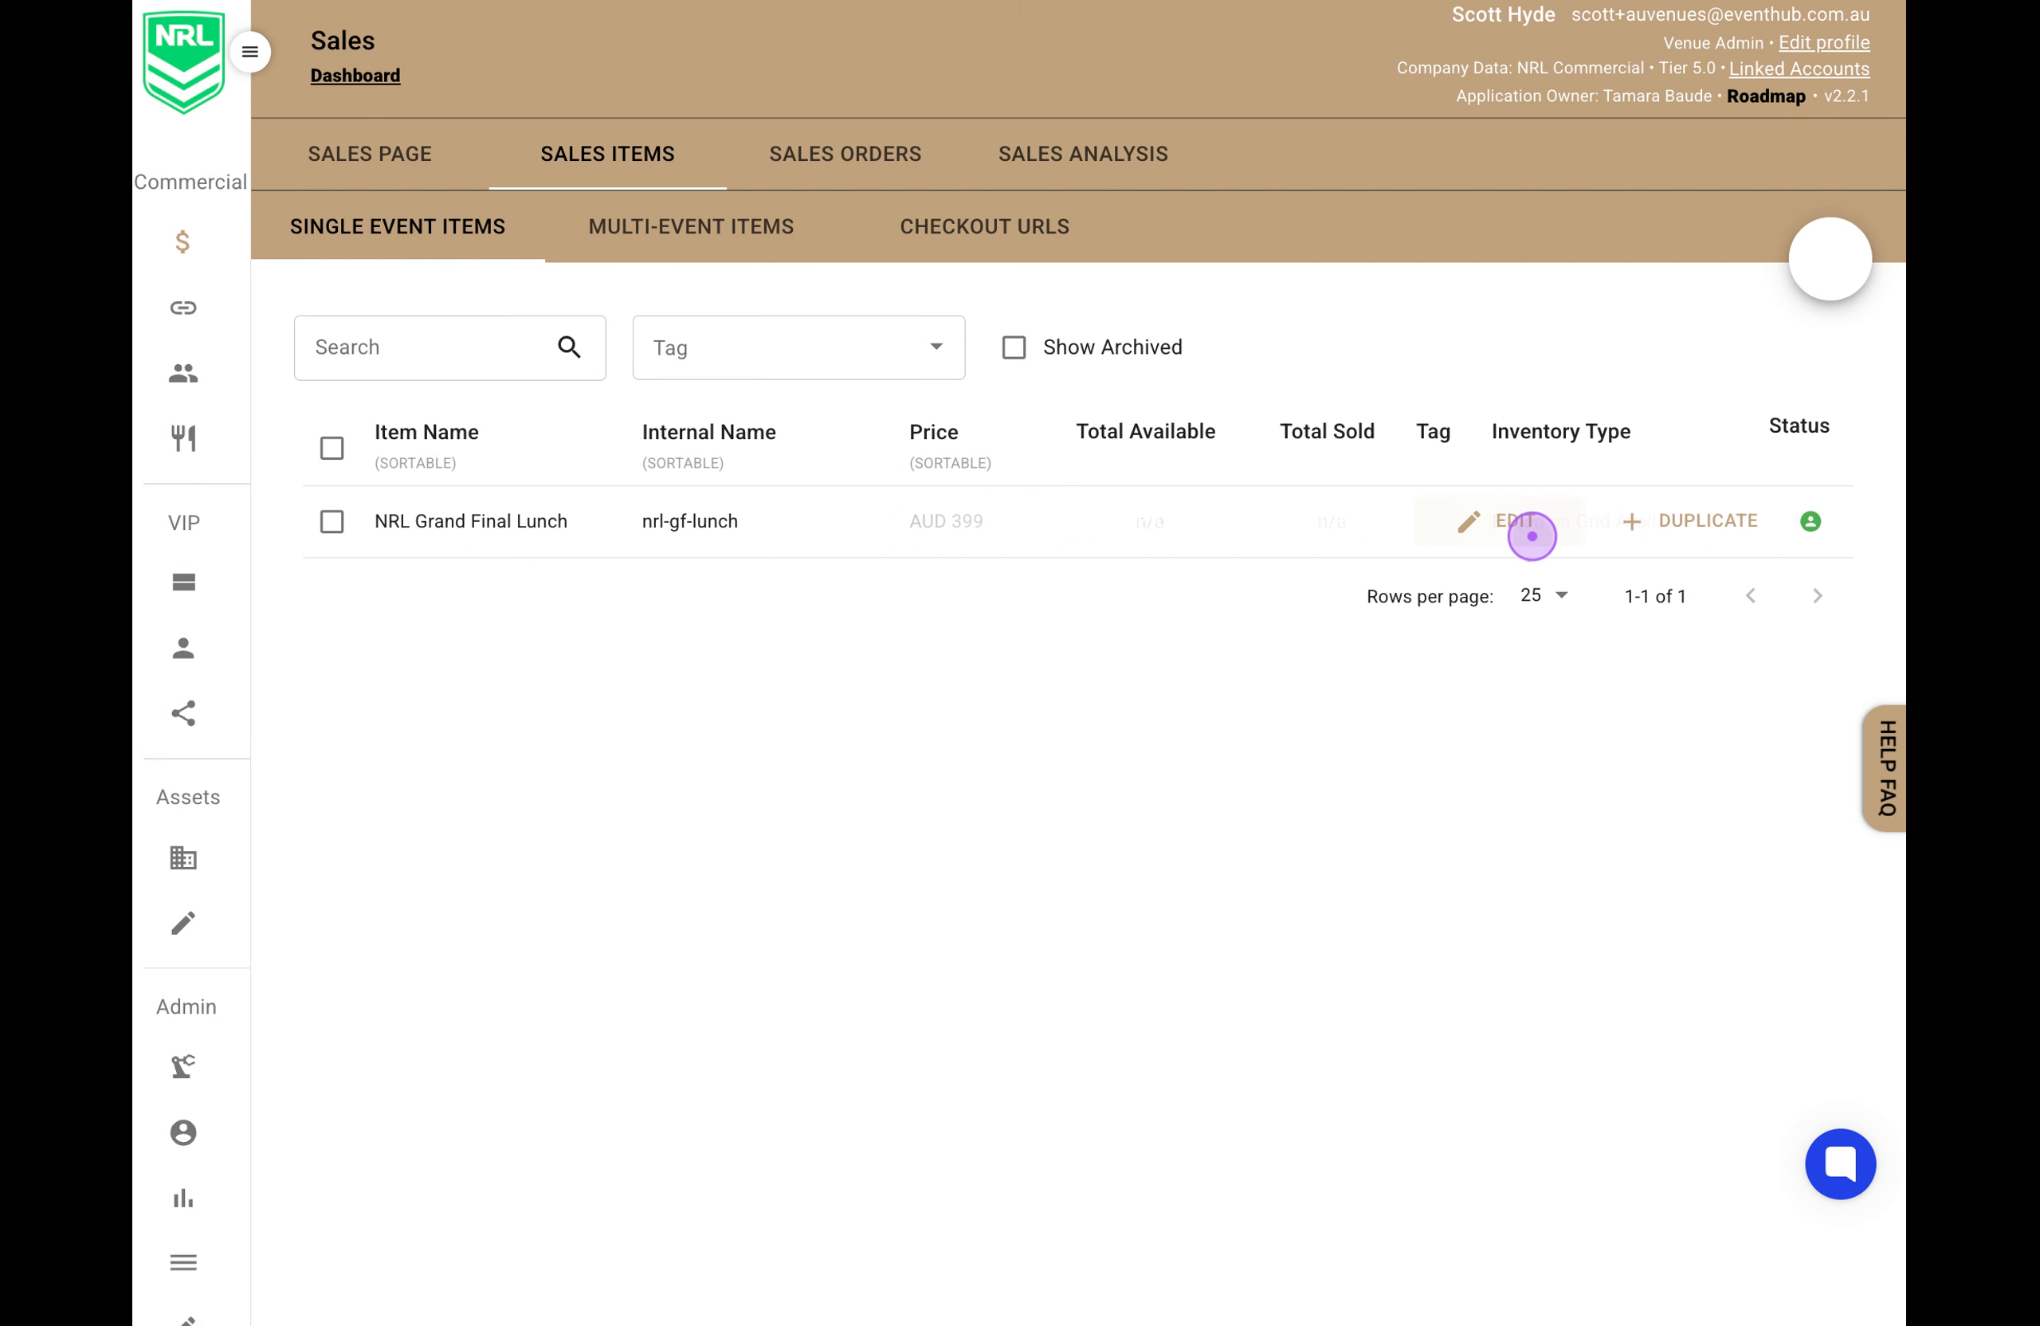Screen dimensions: 2040x1326
Task: Open the rows per page dropdown
Action: coord(1544,596)
